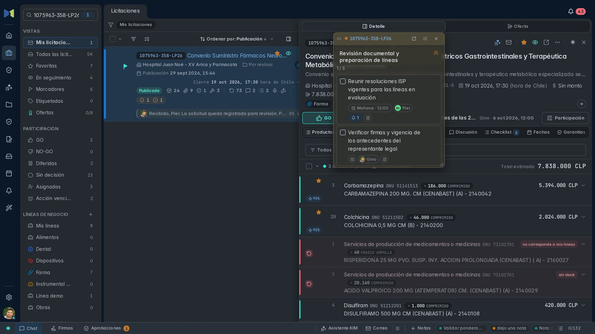Open the settings gear in left rail
The width and height of the screenshot is (595, 334).
(9, 297)
